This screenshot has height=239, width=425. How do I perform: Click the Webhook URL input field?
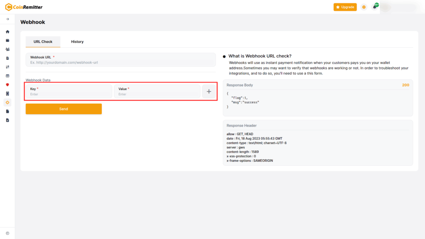tap(120, 63)
